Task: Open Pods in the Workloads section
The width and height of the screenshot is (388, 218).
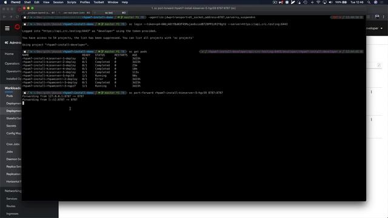Action: pyautogui.click(x=10, y=96)
